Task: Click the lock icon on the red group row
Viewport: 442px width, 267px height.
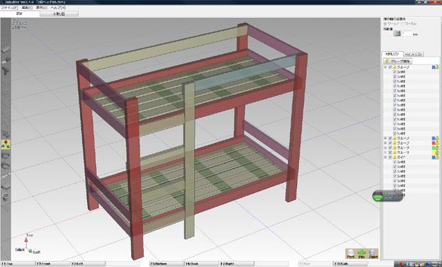Action: tap(437, 143)
